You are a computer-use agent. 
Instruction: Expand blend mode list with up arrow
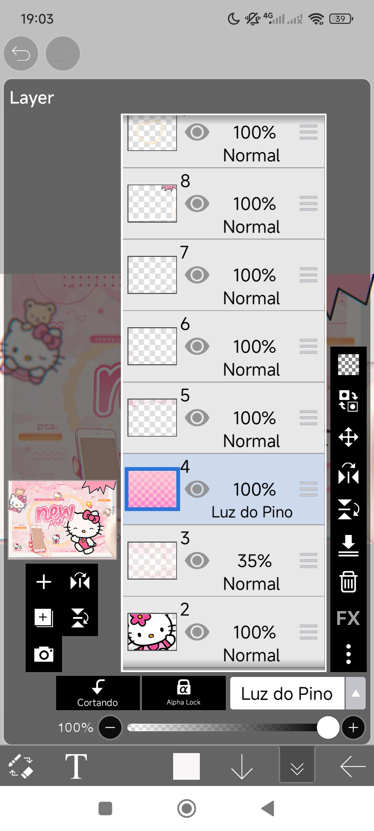356,694
